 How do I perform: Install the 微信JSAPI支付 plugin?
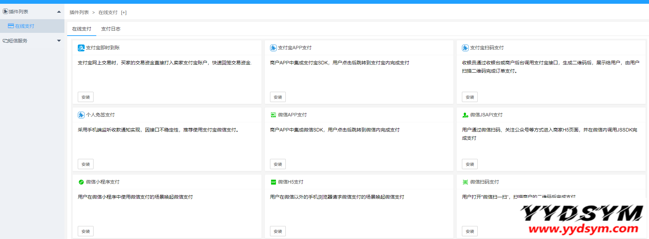[469, 164]
